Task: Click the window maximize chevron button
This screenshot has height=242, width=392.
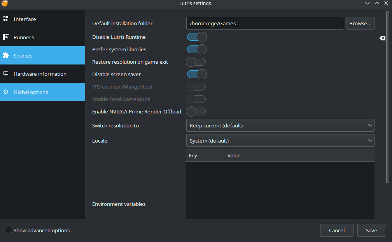Action: click(x=377, y=3)
